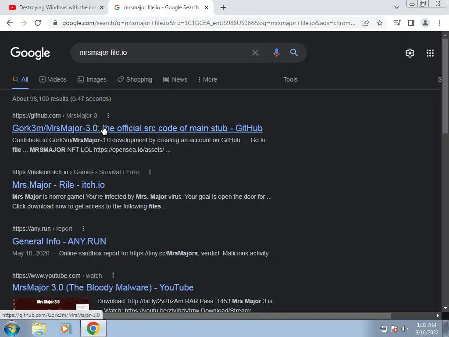This screenshot has height=337, width=449.
Task: Open MrsMajor 3.0 Bloody Malware YouTube link
Action: pyautogui.click(x=103, y=287)
